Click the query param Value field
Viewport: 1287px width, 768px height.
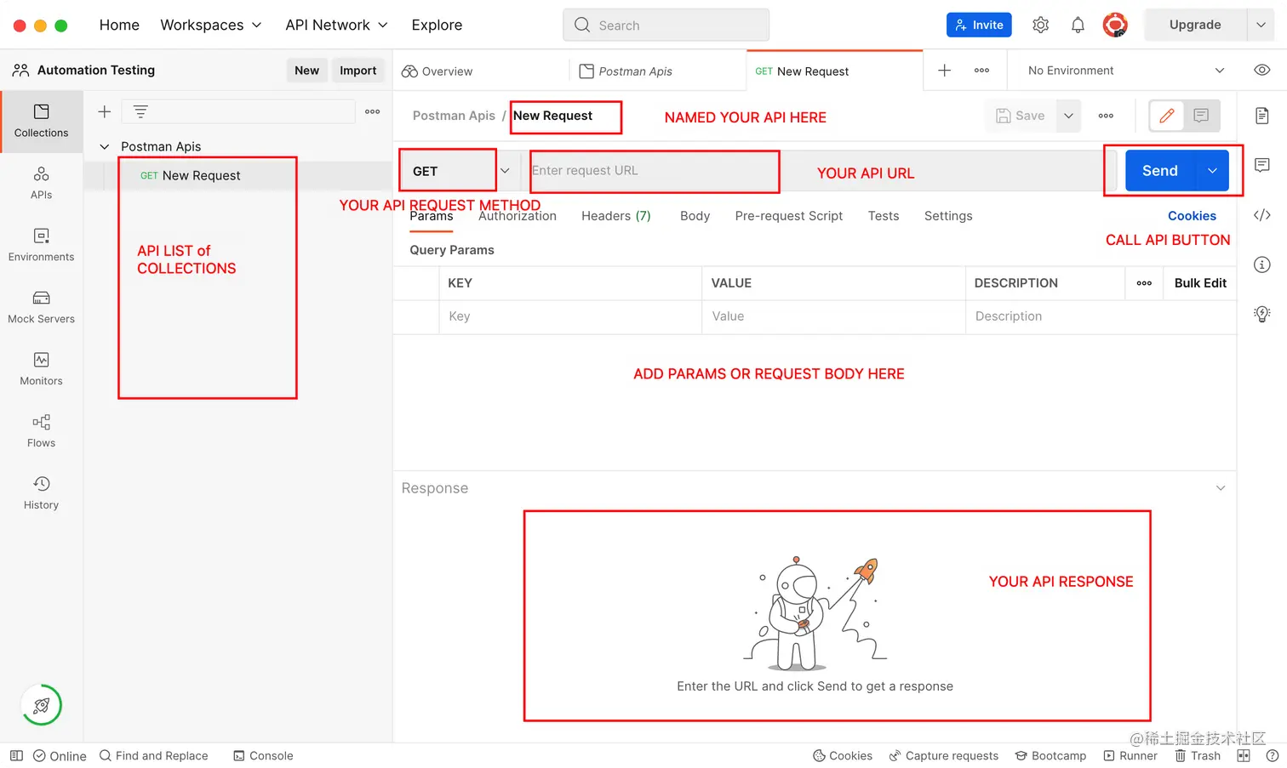[833, 316]
